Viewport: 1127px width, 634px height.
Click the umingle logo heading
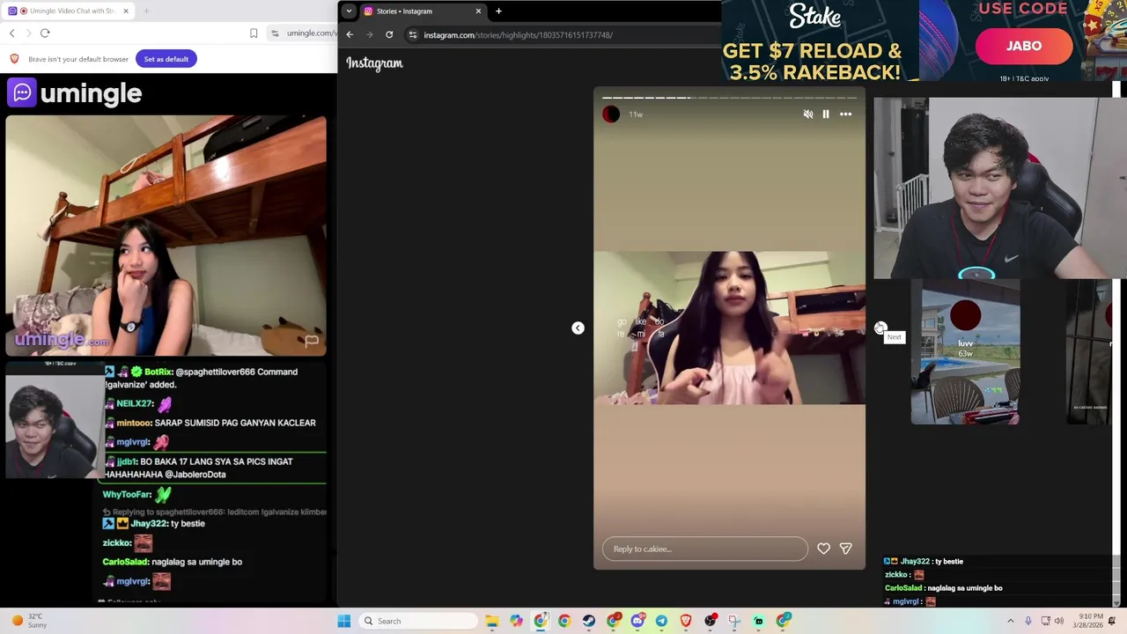point(74,93)
